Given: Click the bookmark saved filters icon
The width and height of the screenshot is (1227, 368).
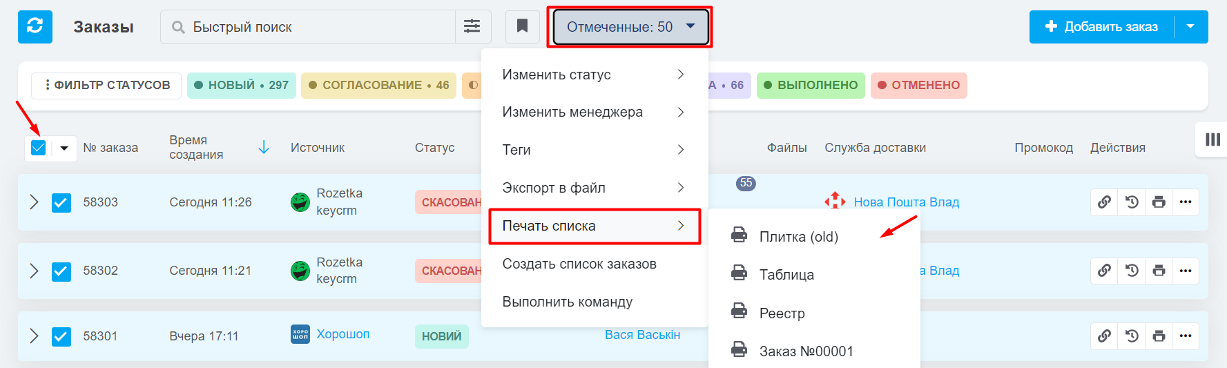Looking at the screenshot, I should click(x=523, y=27).
